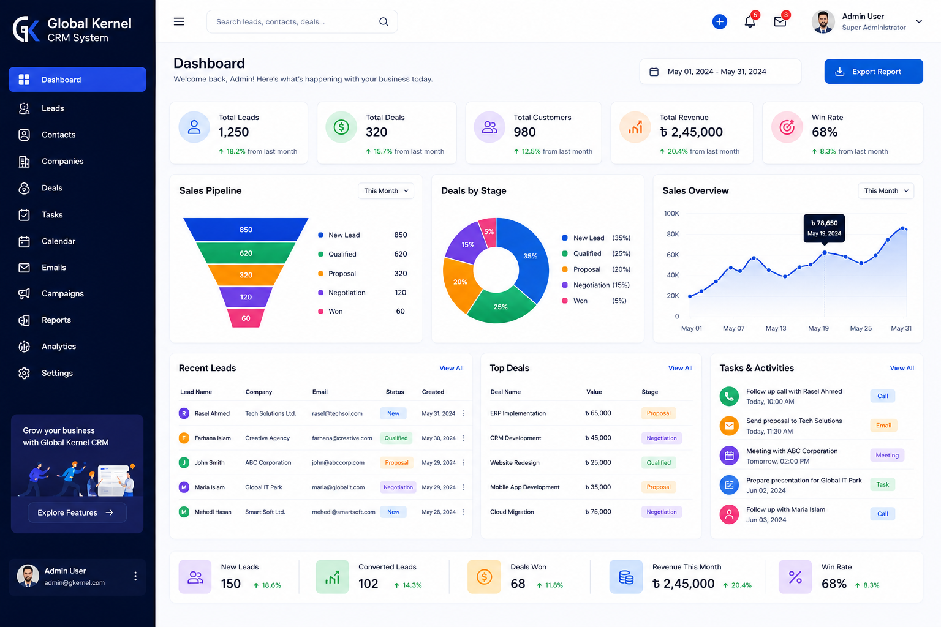Click the blue presentation task icon
The height and width of the screenshot is (627, 941).
point(729,485)
